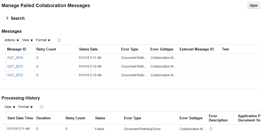
Task: Open the Messages View menu
Action: click(27, 40)
